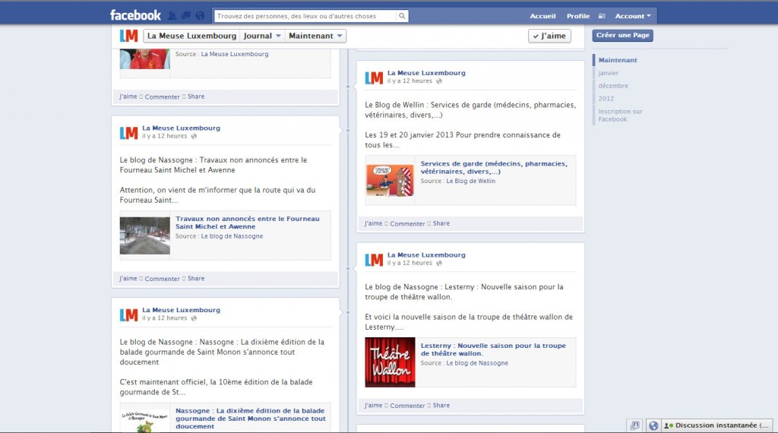Screen dimensions: 778x433
Task: Click Créer une Page button
Action: click(623, 35)
